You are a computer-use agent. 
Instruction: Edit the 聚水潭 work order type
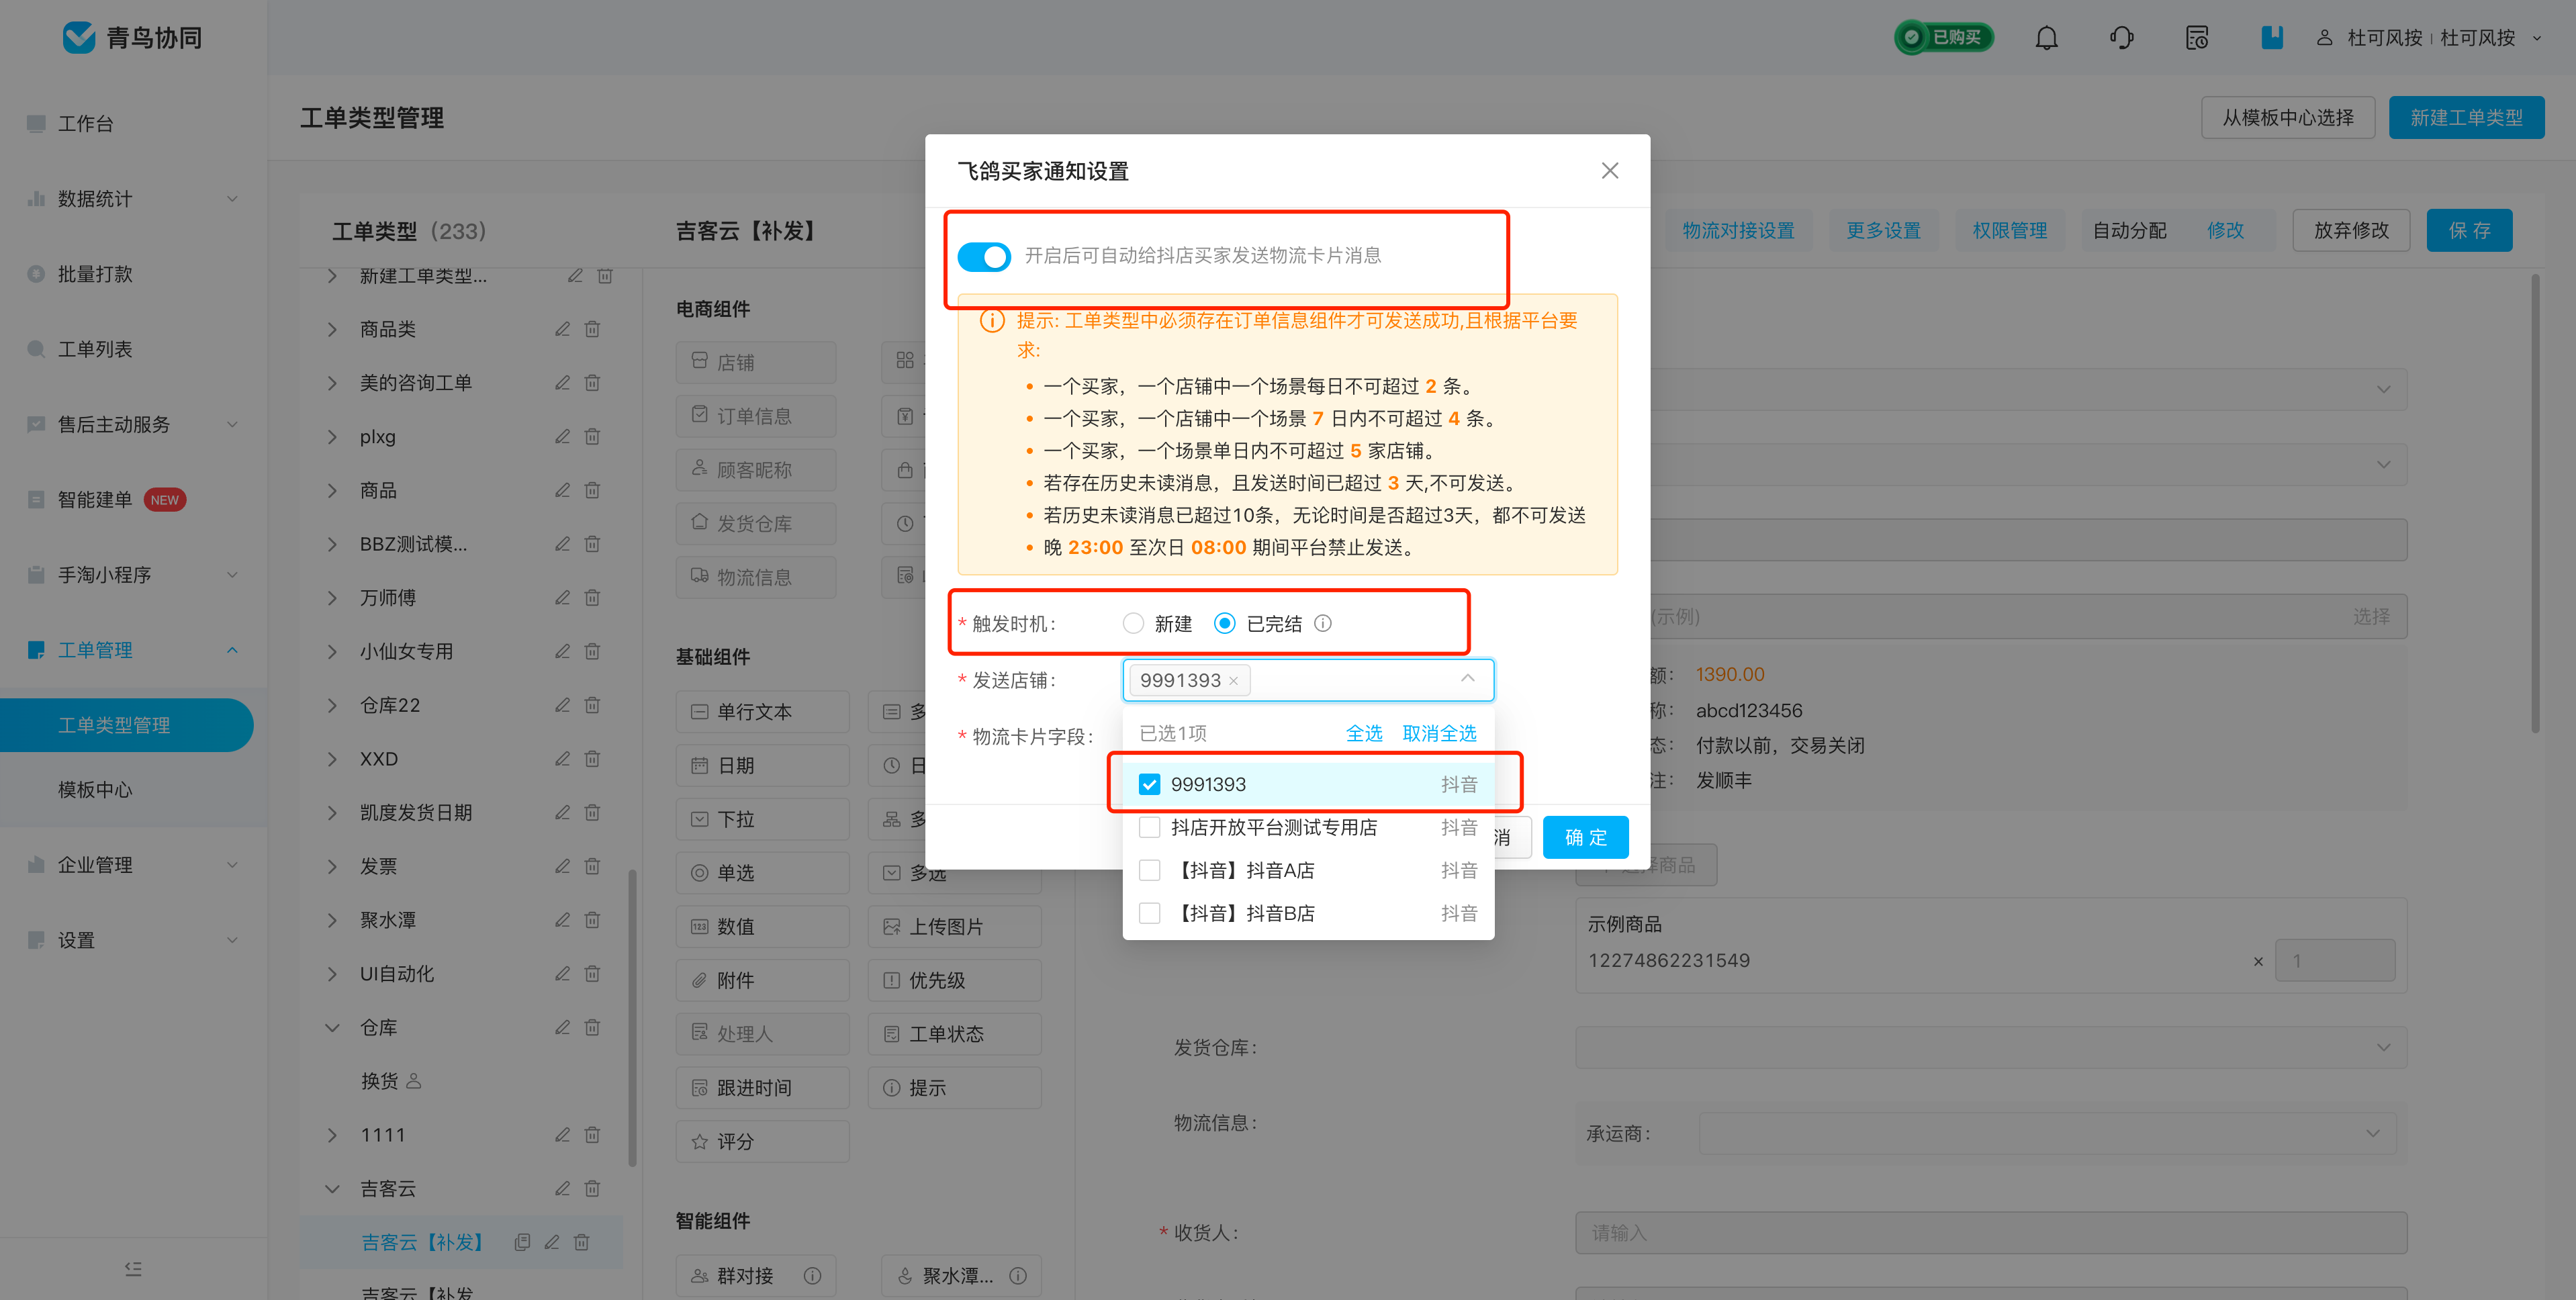[x=563, y=920]
